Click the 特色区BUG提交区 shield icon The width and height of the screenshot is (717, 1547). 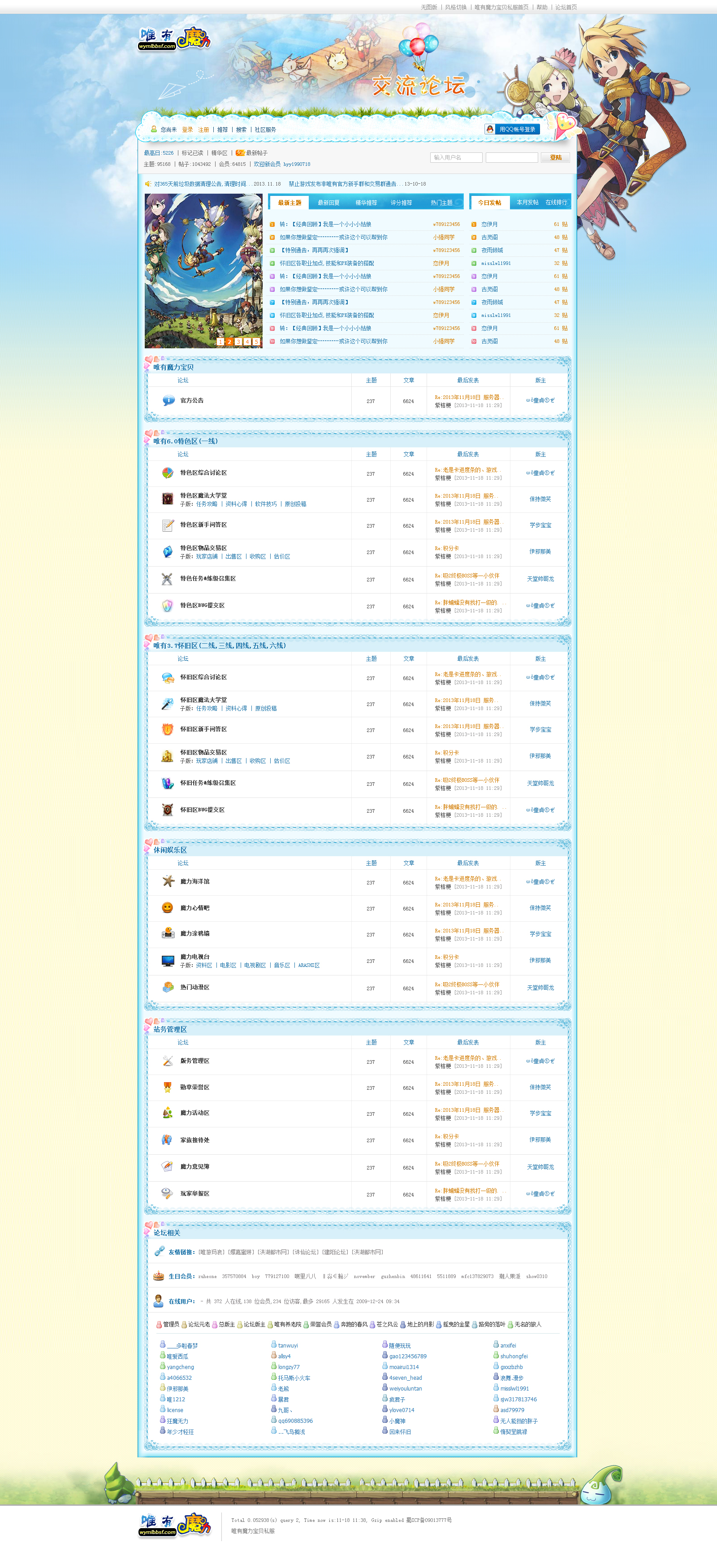168,606
